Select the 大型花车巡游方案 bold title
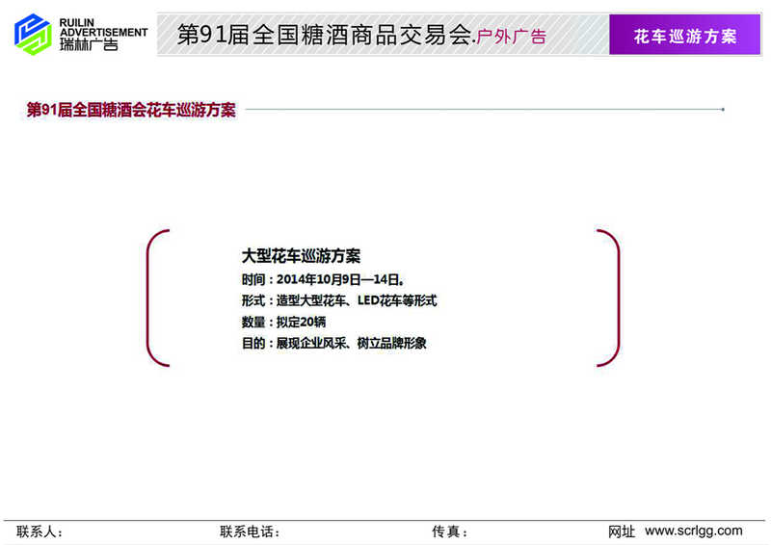The width and height of the screenshot is (771, 545). 301,256
